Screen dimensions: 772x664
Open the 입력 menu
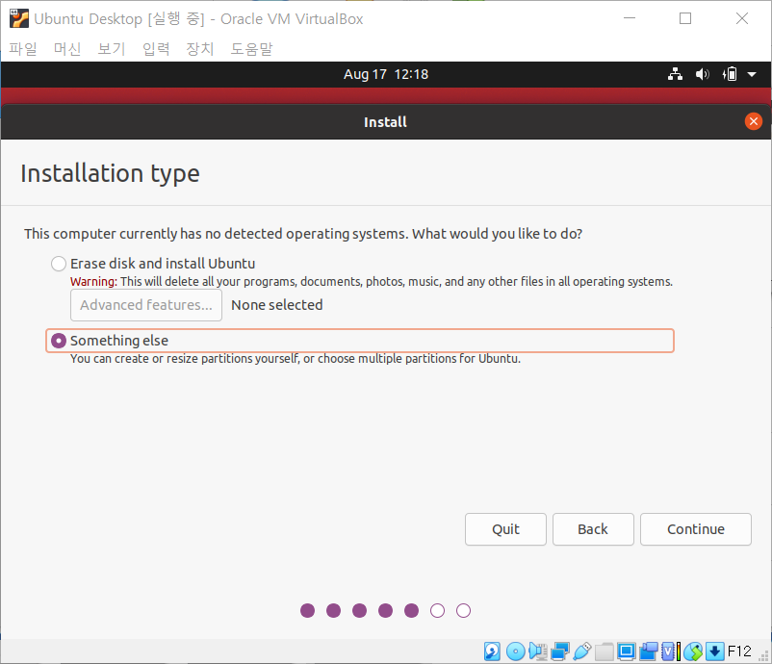pos(156,49)
